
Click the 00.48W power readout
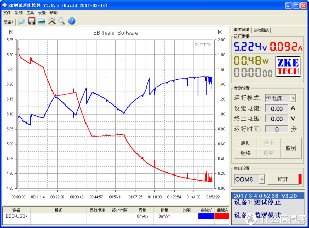tap(251, 60)
